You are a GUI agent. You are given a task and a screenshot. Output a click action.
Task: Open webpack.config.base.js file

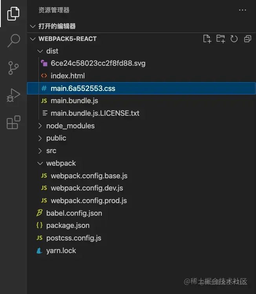89,176
